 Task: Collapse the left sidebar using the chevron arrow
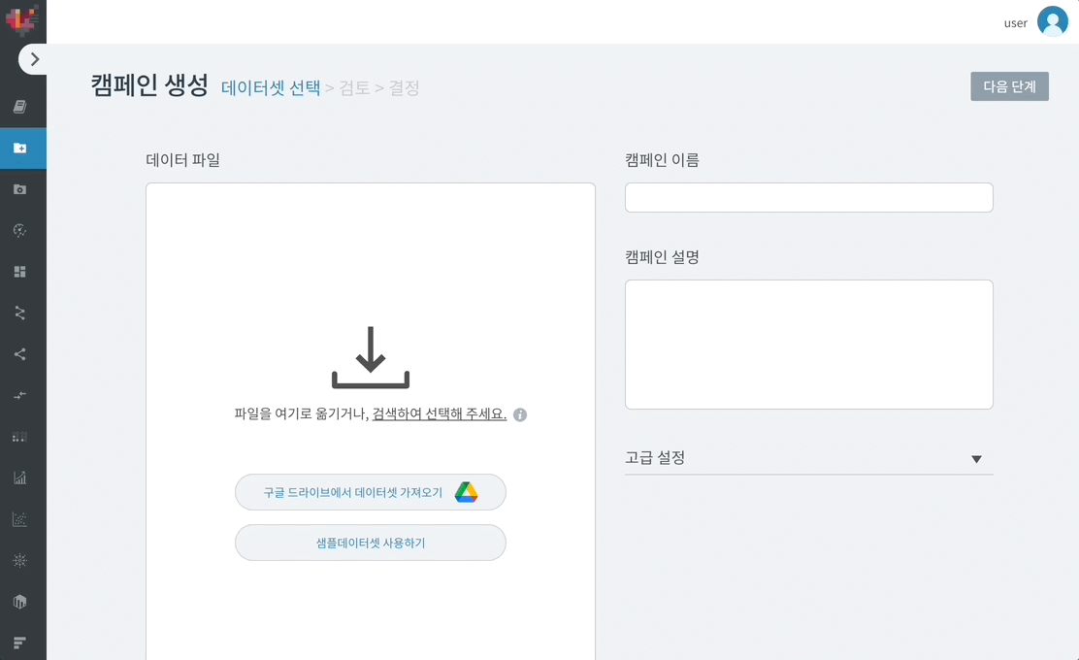click(35, 58)
